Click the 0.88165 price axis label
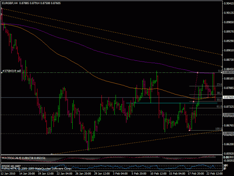234x176 pixels. pos(229,78)
